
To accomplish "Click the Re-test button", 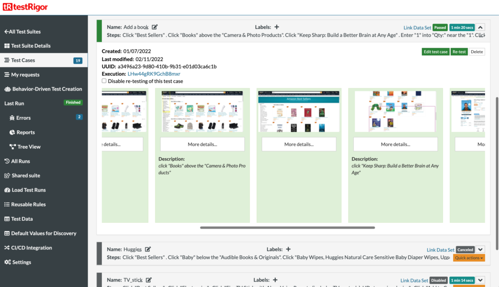I will (x=459, y=52).
